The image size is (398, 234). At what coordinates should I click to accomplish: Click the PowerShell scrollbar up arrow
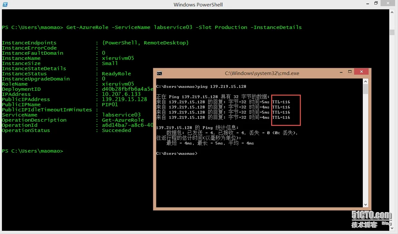coord(392,12)
